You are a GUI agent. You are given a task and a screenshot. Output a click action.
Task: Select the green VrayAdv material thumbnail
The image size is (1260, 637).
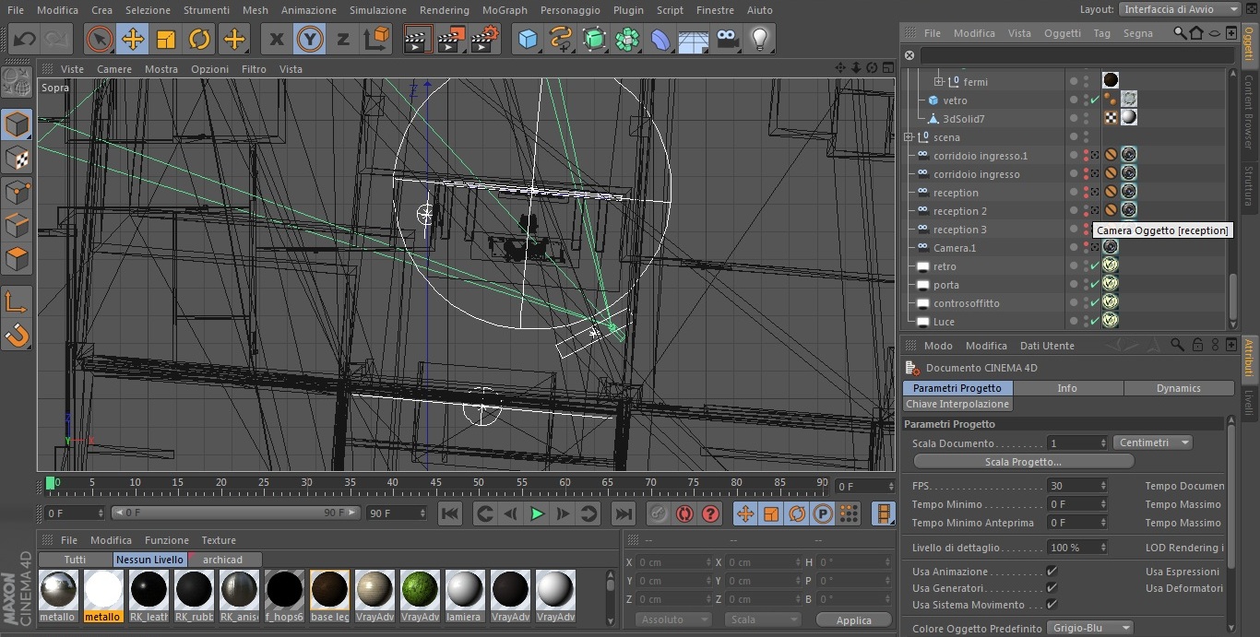420,590
